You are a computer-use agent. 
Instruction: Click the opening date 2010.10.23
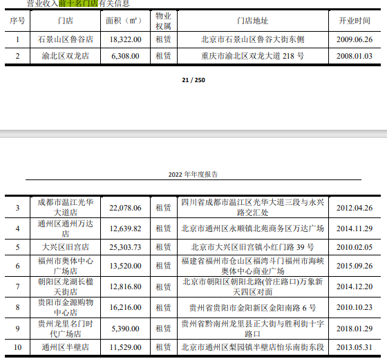pos(355,307)
